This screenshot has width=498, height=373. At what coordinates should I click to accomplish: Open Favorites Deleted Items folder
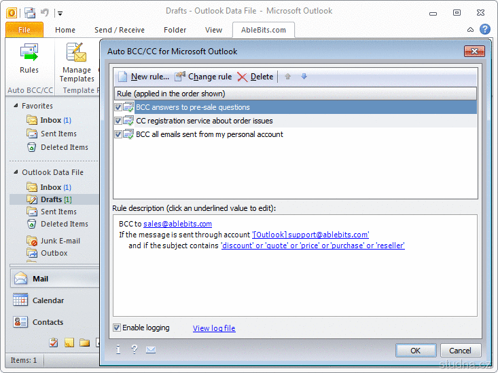(58, 147)
